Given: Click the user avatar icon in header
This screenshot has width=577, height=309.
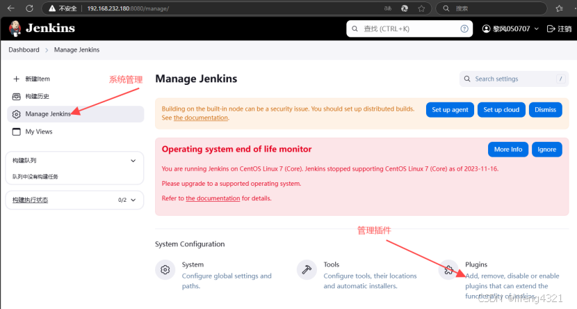Looking at the screenshot, I should click(486, 29).
